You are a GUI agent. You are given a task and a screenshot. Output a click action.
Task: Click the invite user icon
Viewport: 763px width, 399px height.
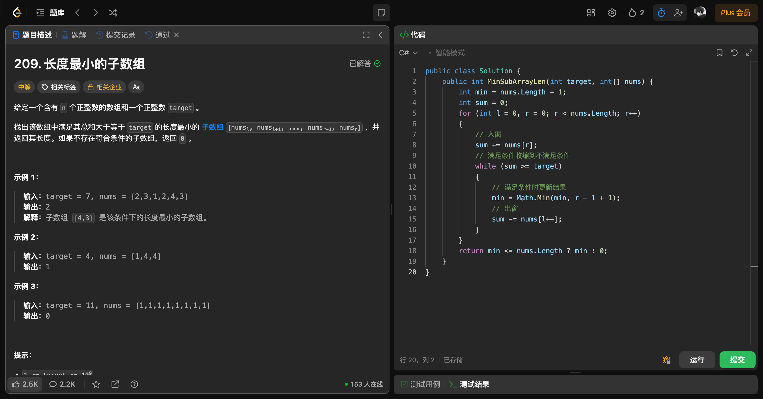tap(678, 13)
